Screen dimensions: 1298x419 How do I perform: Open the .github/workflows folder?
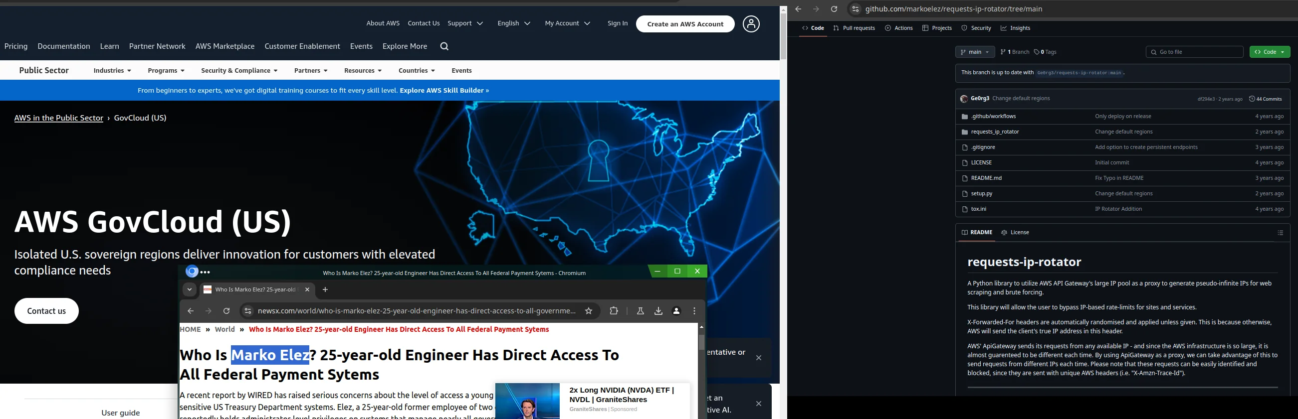coord(993,116)
